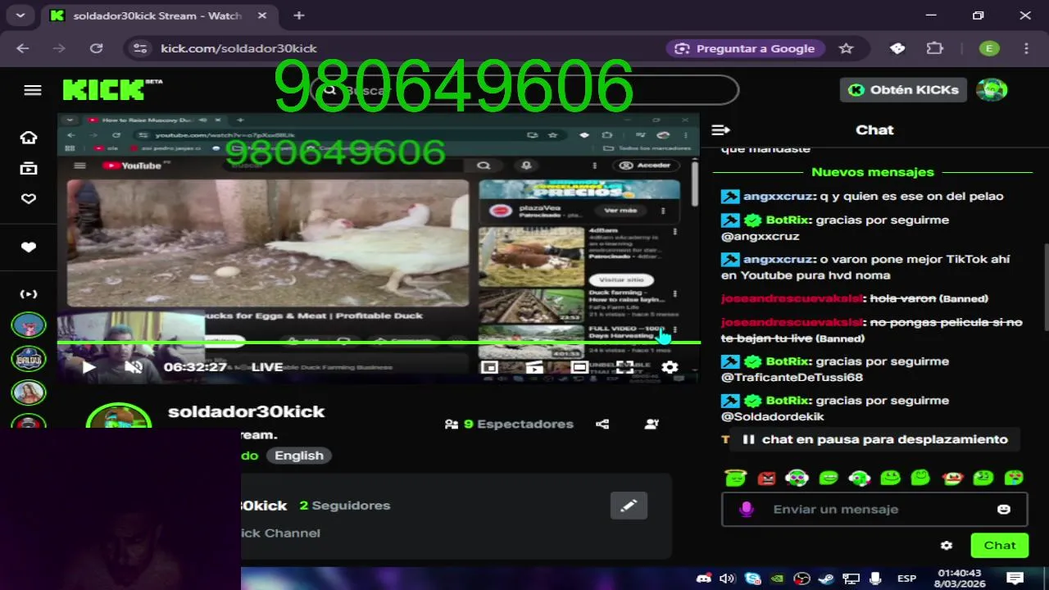Seek on the green stream progress bar
The height and width of the screenshot is (590, 1049).
coord(379,343)
